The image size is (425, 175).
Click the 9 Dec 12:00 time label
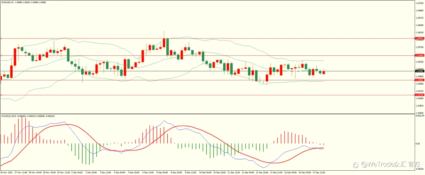[x=191, y=173]
